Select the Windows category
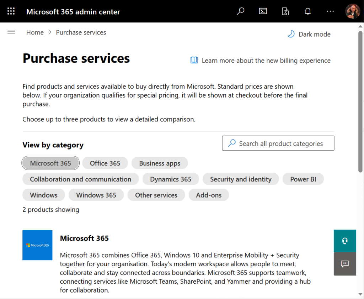Image resolution: width=364 pixels, height=299 pixels. pos(44,195)
